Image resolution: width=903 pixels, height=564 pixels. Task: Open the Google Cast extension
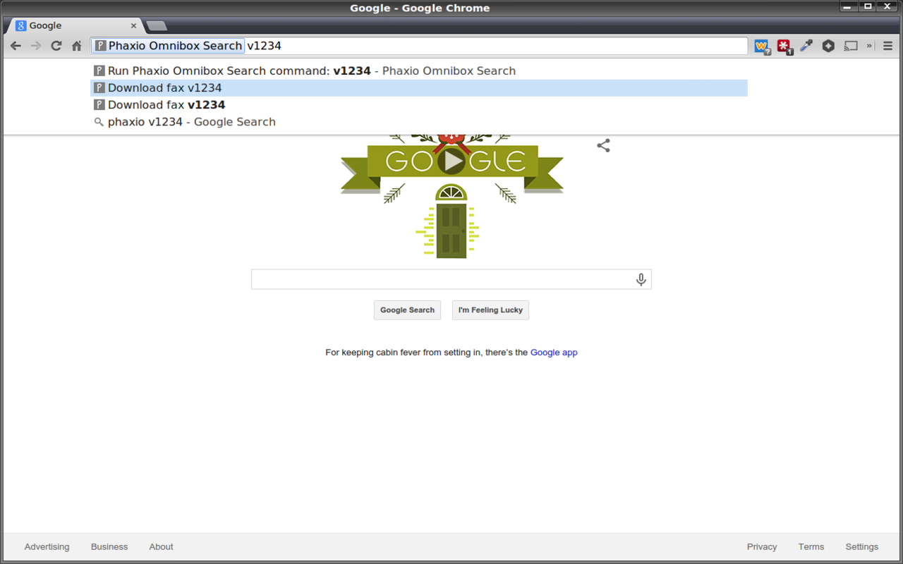852,46
